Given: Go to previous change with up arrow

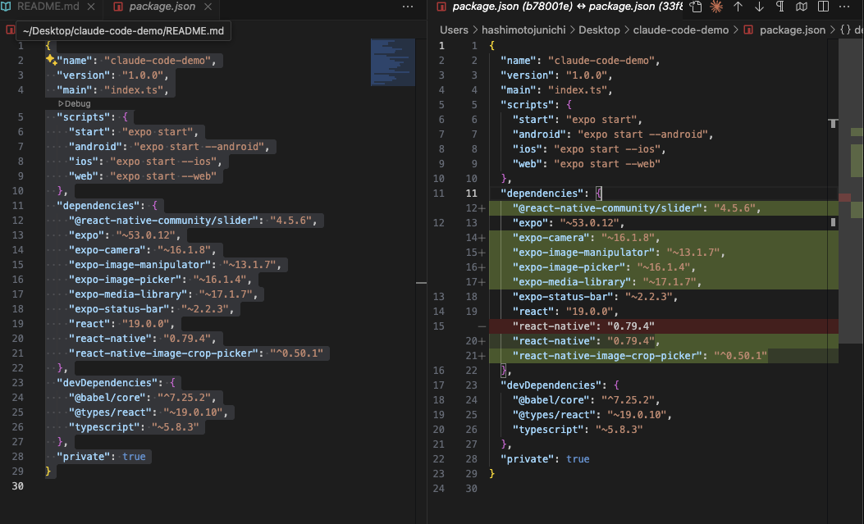Looking at the screenshot, I should (x=738, y=7).
